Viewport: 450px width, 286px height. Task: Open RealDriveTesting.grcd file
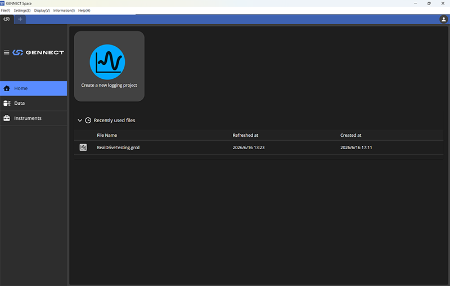pos(118,148)
